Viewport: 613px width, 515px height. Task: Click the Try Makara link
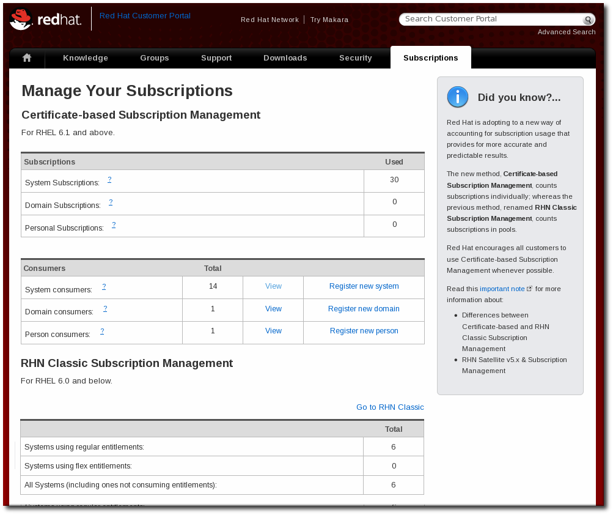click(x=329, y=20)
